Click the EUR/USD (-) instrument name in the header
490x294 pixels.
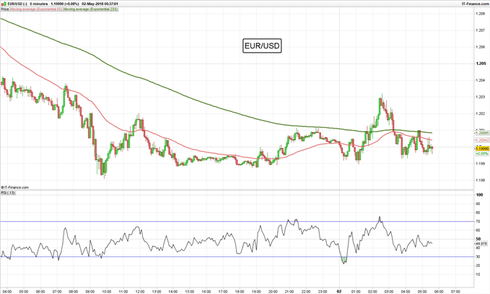17,4
